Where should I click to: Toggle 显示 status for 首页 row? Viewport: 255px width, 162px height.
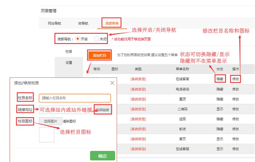point(220,139)
